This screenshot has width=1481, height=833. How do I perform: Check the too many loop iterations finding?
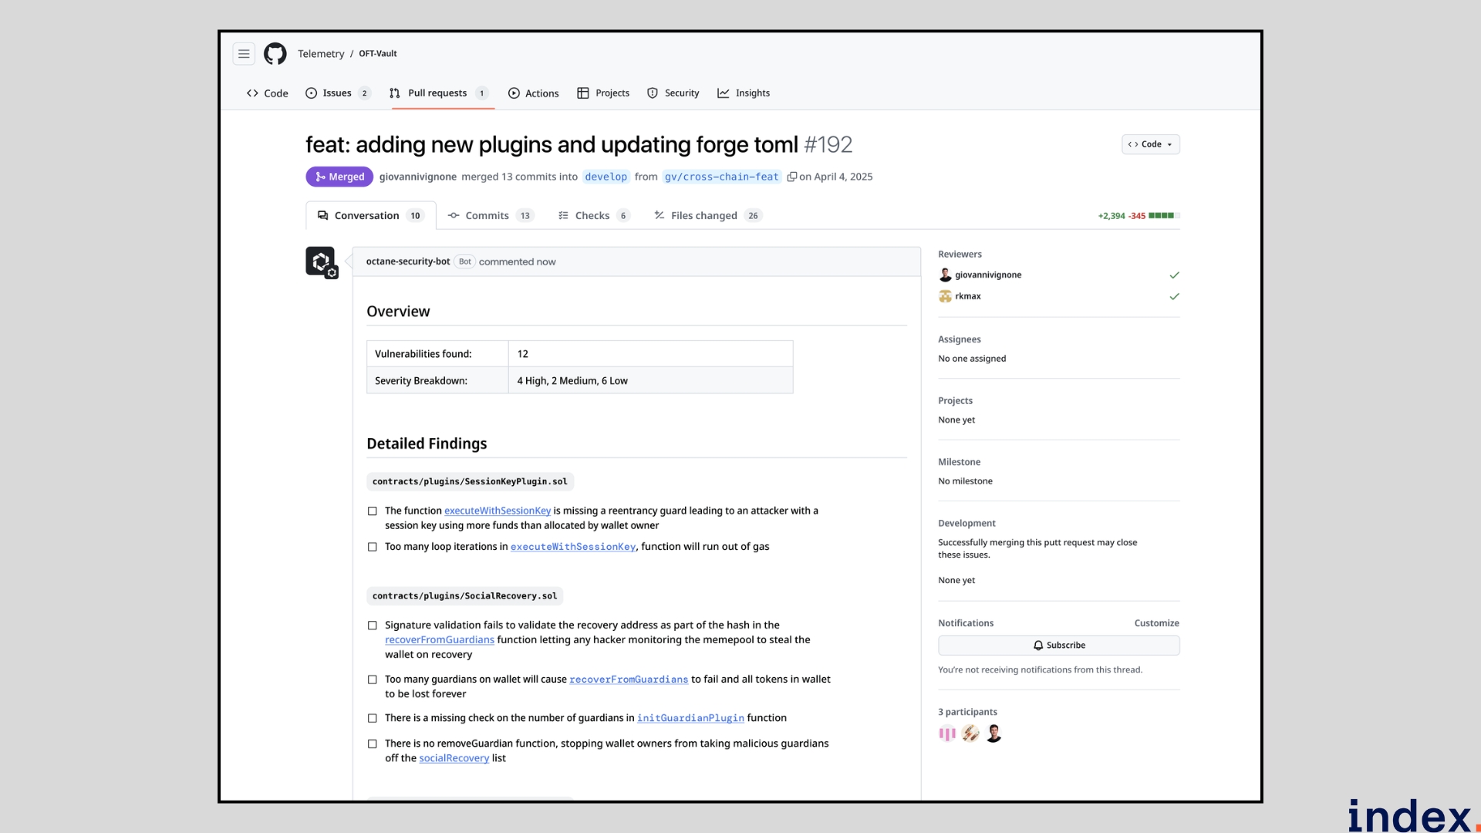(x=373, y=547)
